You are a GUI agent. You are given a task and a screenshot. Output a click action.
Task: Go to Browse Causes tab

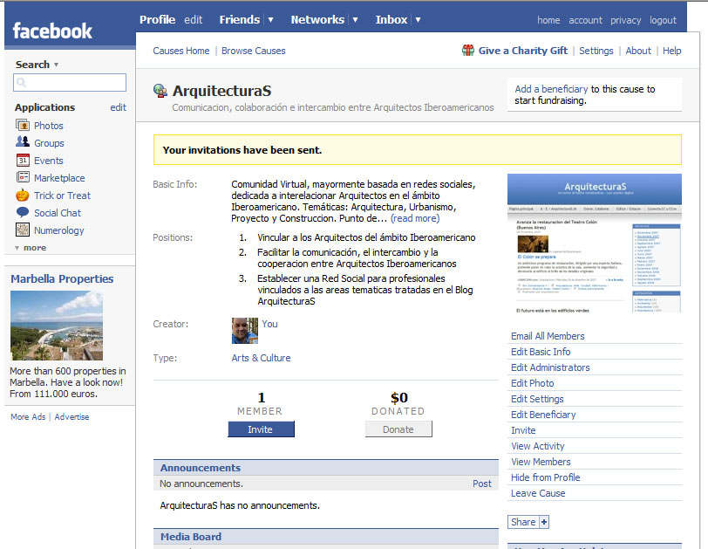tap(253, 51)
